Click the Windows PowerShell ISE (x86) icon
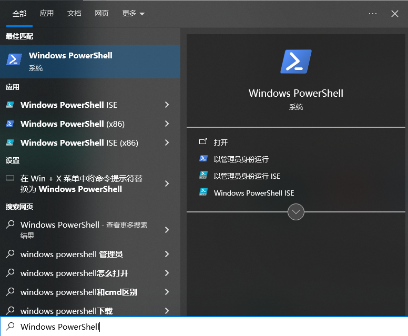This screenshot has width=408, height=336. click(10, 142)
